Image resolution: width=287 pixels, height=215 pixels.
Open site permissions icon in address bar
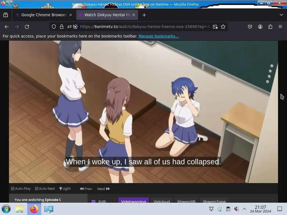click(70, 27)
